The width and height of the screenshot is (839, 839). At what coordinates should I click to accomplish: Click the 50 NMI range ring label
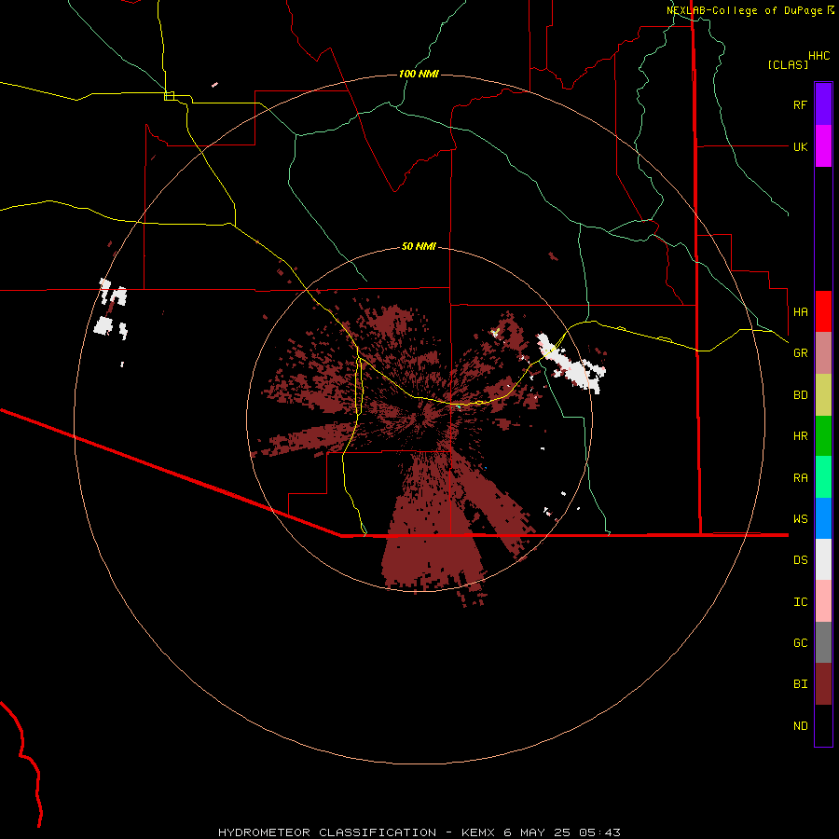(x=419, y=246)
